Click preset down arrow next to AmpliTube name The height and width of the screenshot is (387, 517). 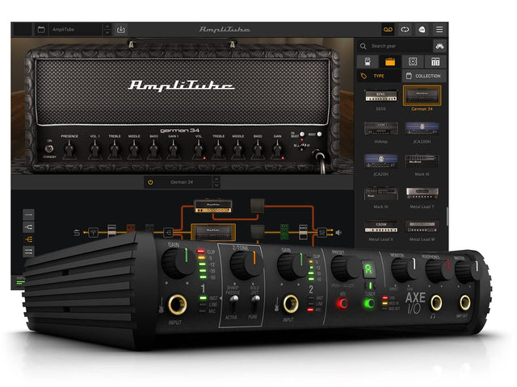click(107, 32)
